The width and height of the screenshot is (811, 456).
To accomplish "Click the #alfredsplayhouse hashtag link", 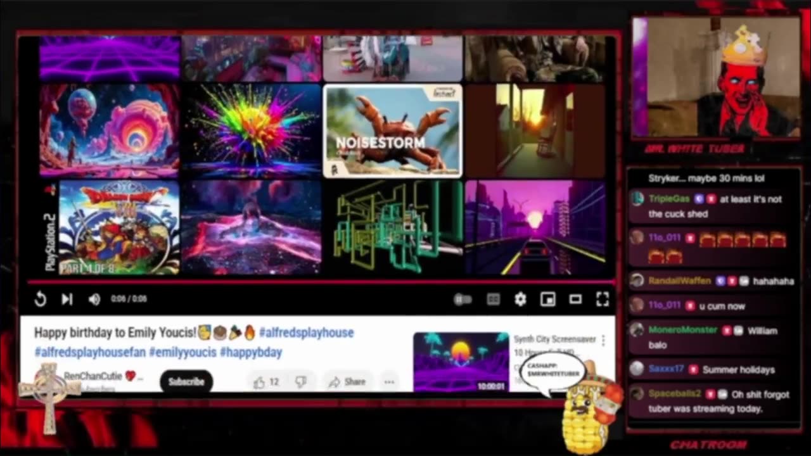I will 306,332.
